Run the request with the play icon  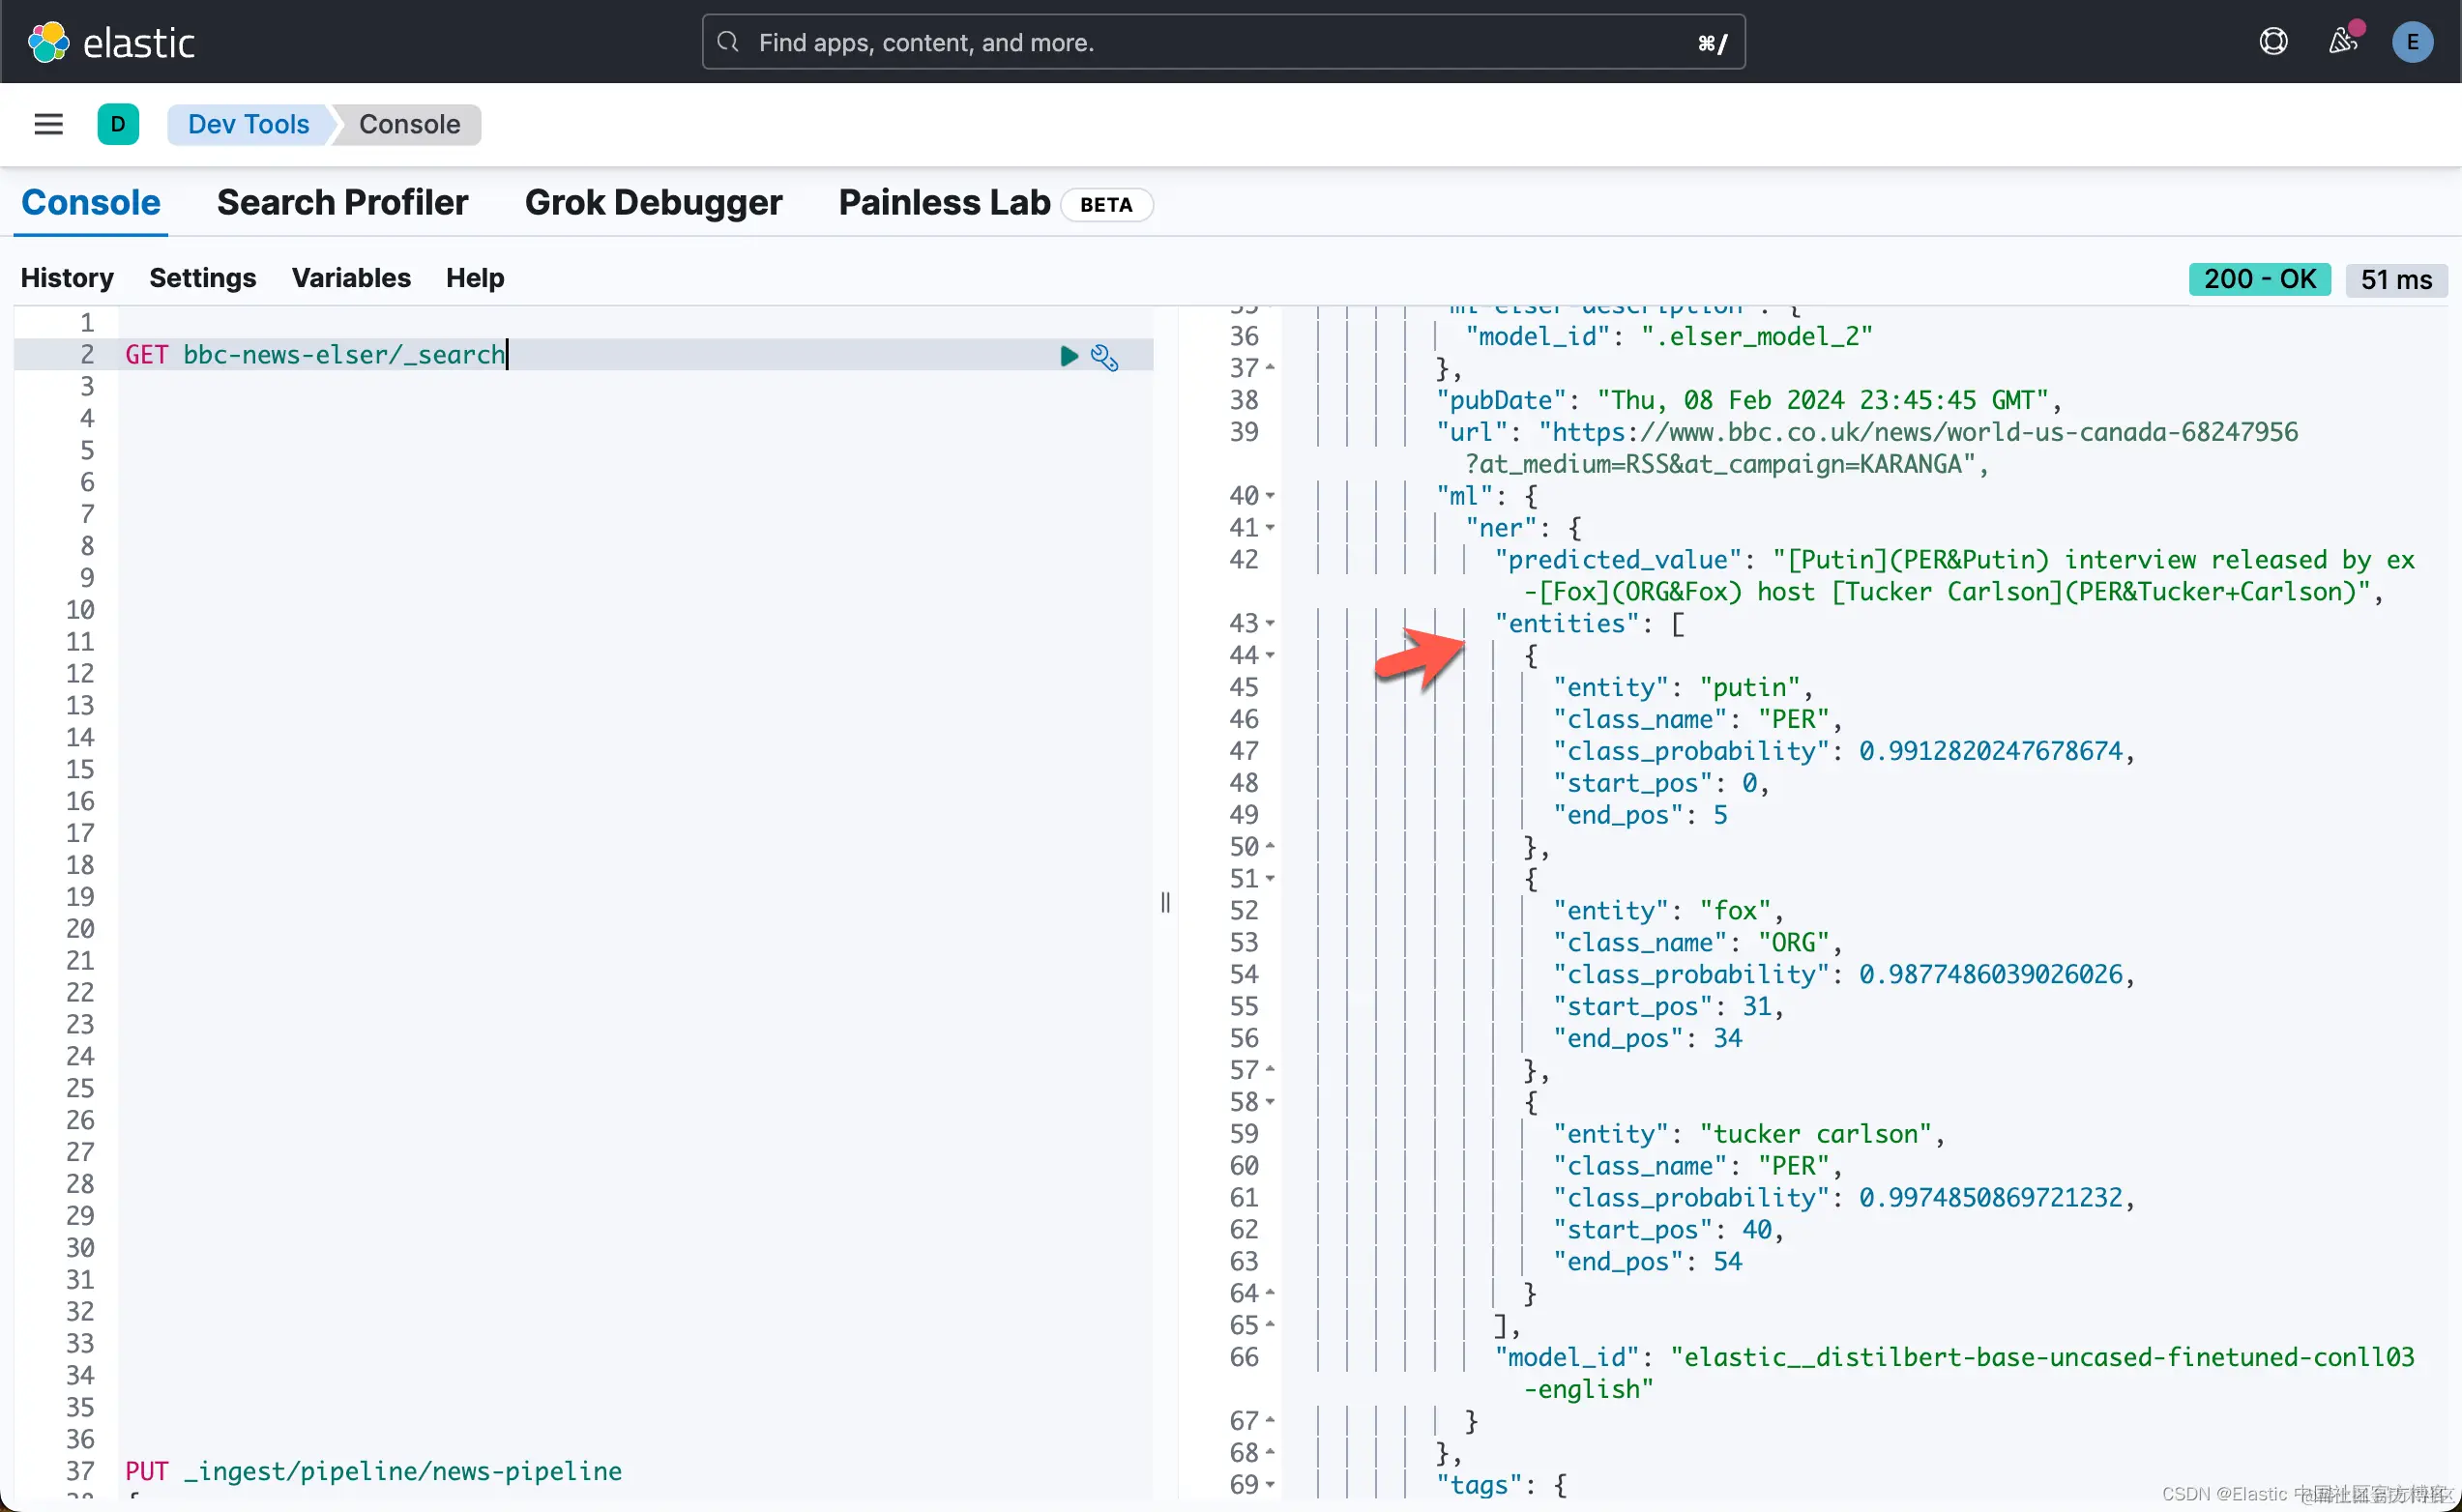1068,356
